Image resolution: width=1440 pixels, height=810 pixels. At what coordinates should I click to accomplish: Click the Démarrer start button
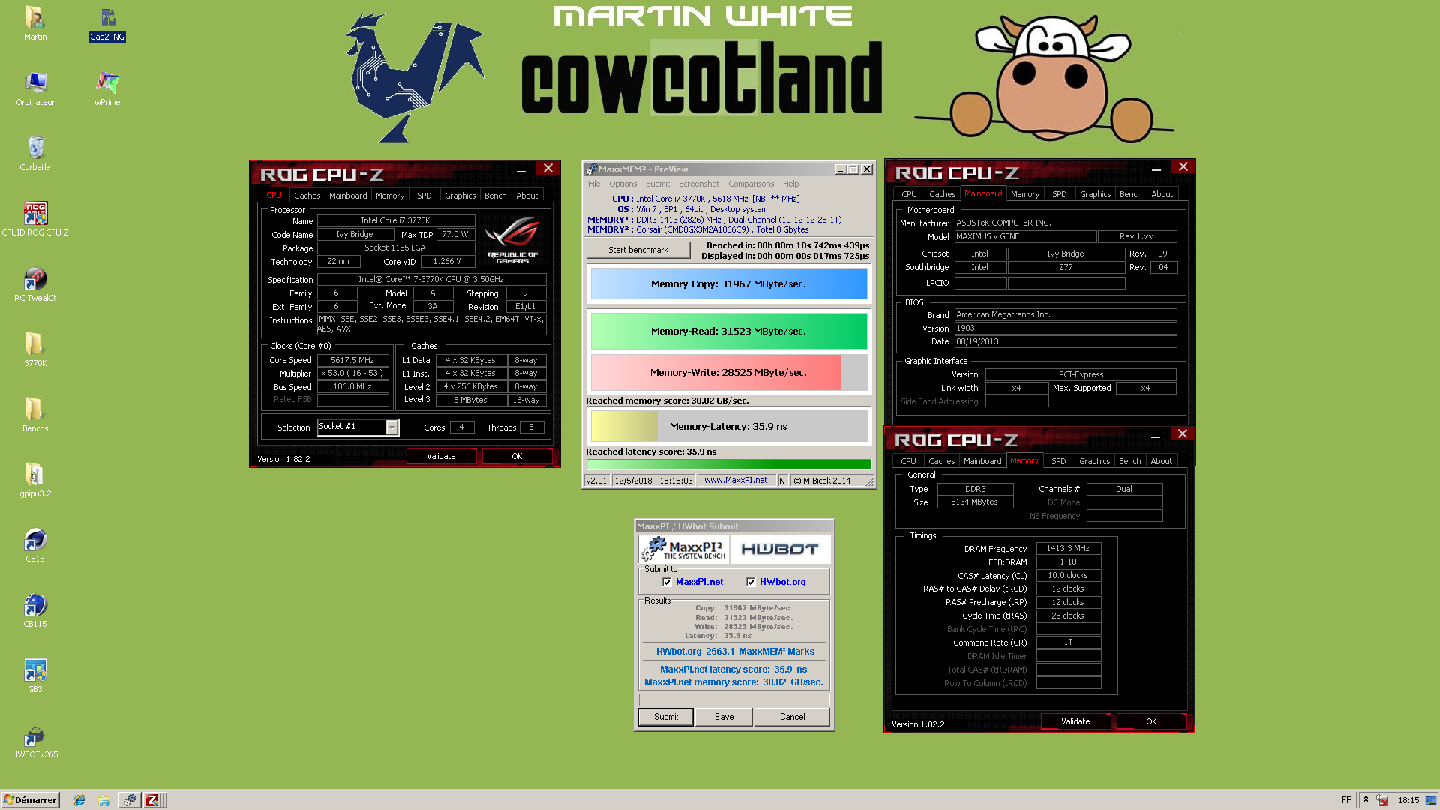tap(30, 800)
